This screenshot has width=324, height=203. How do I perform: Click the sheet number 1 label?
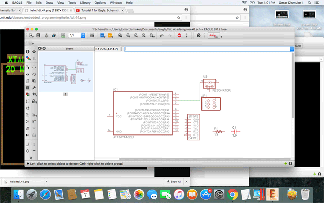click(65, 94)
